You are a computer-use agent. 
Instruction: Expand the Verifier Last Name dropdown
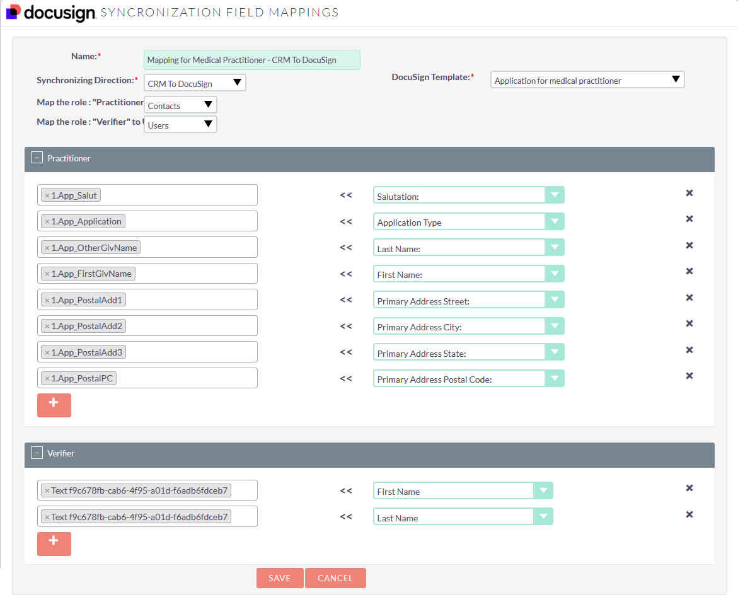543,517
